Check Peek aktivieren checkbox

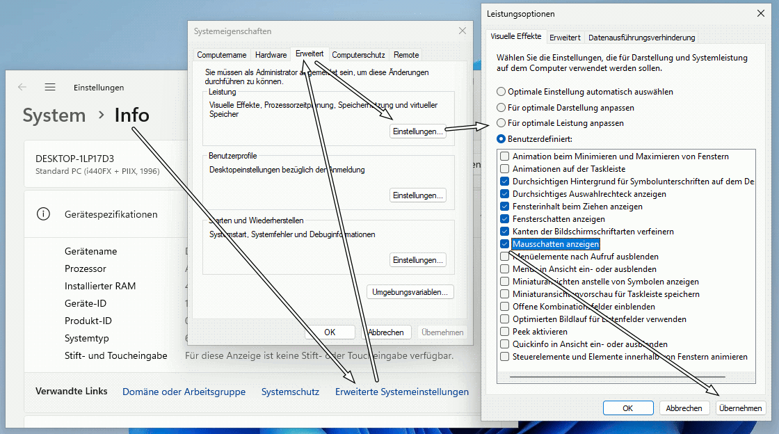coord(505,331)
